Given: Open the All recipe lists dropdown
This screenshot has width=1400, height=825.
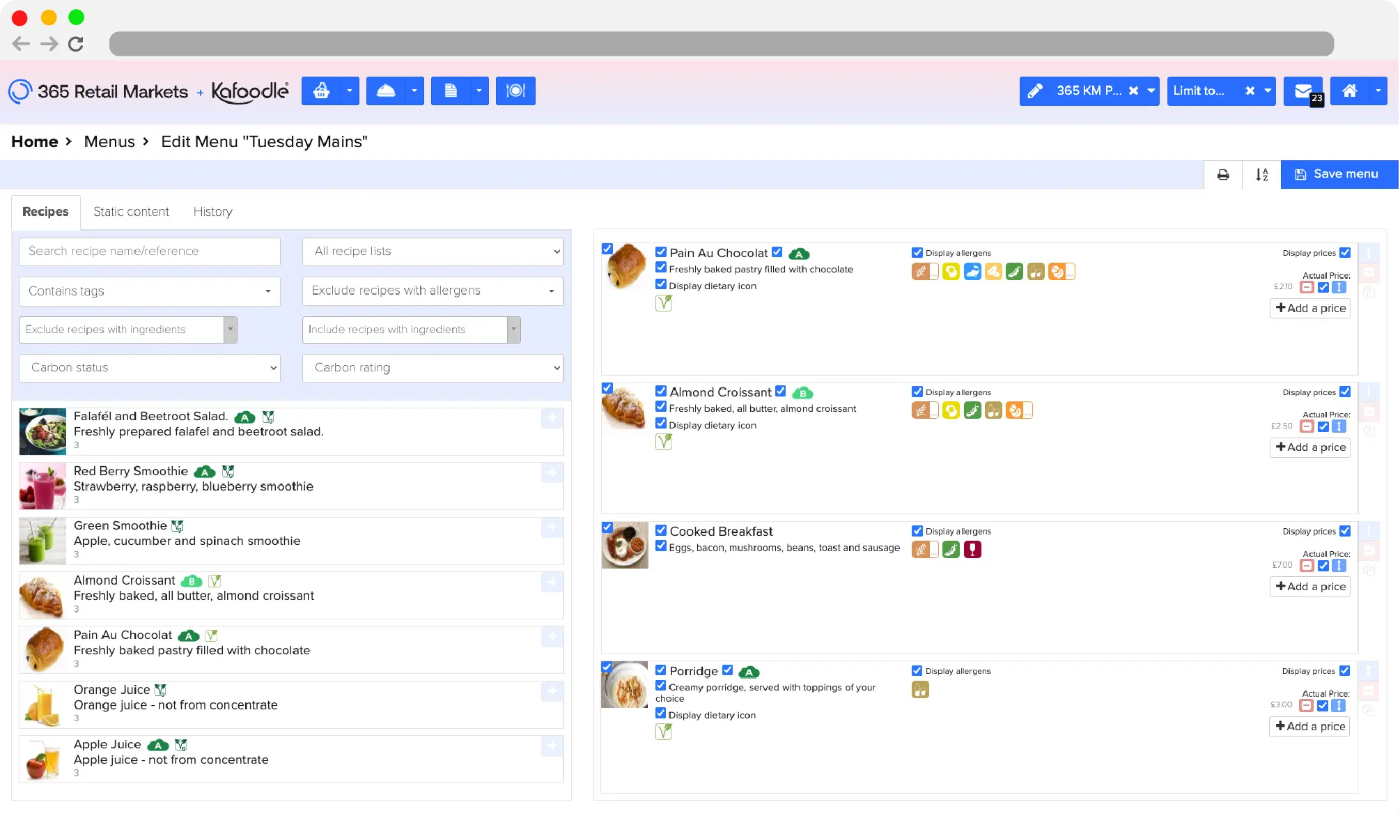Looking at the screenshot, I should tap(433, 252).
